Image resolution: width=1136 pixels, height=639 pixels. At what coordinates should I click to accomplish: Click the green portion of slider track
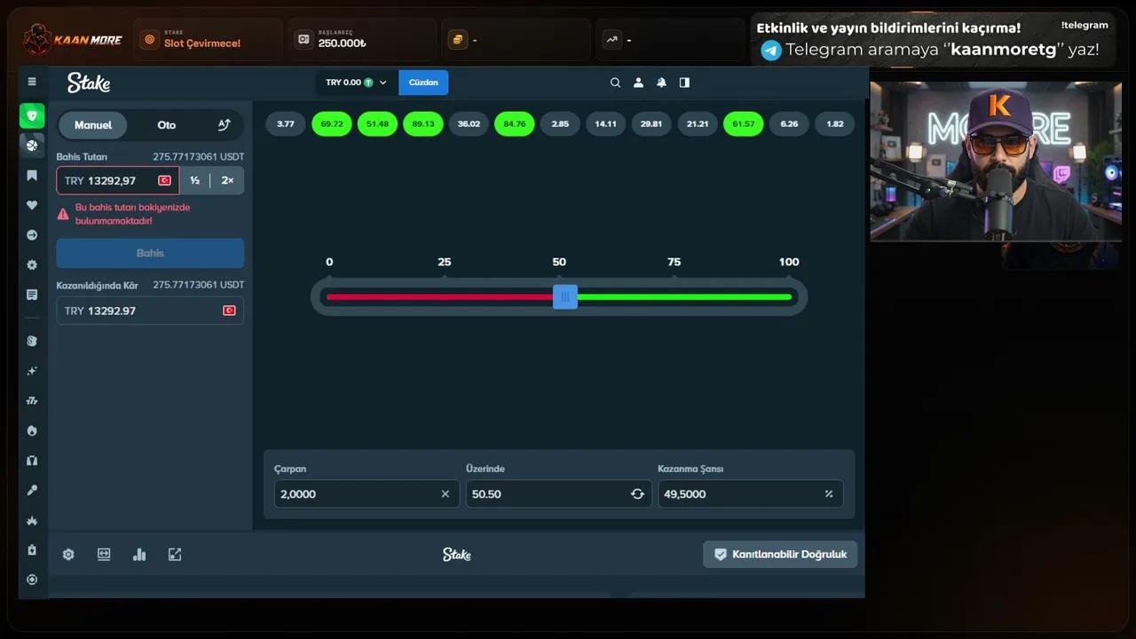click(684, 296)
